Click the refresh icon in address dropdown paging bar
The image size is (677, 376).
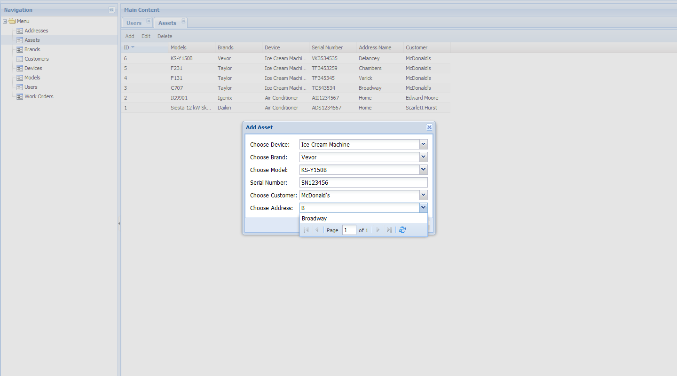[x=402, y=230]
